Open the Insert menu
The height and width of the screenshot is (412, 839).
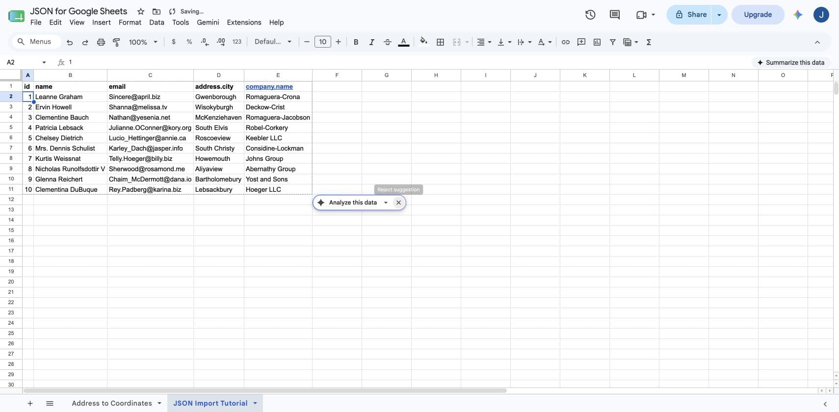102,23
